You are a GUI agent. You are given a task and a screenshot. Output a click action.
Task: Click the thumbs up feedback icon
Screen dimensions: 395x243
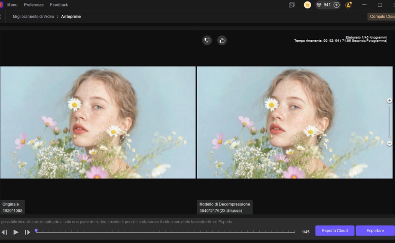(222, 40)
